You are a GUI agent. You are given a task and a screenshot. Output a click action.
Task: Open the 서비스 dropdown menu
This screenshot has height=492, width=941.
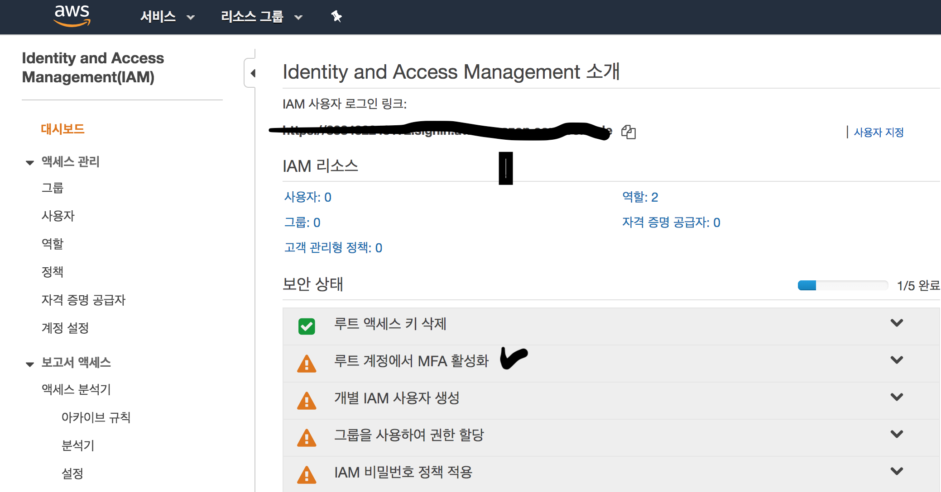tap(167, 17)
